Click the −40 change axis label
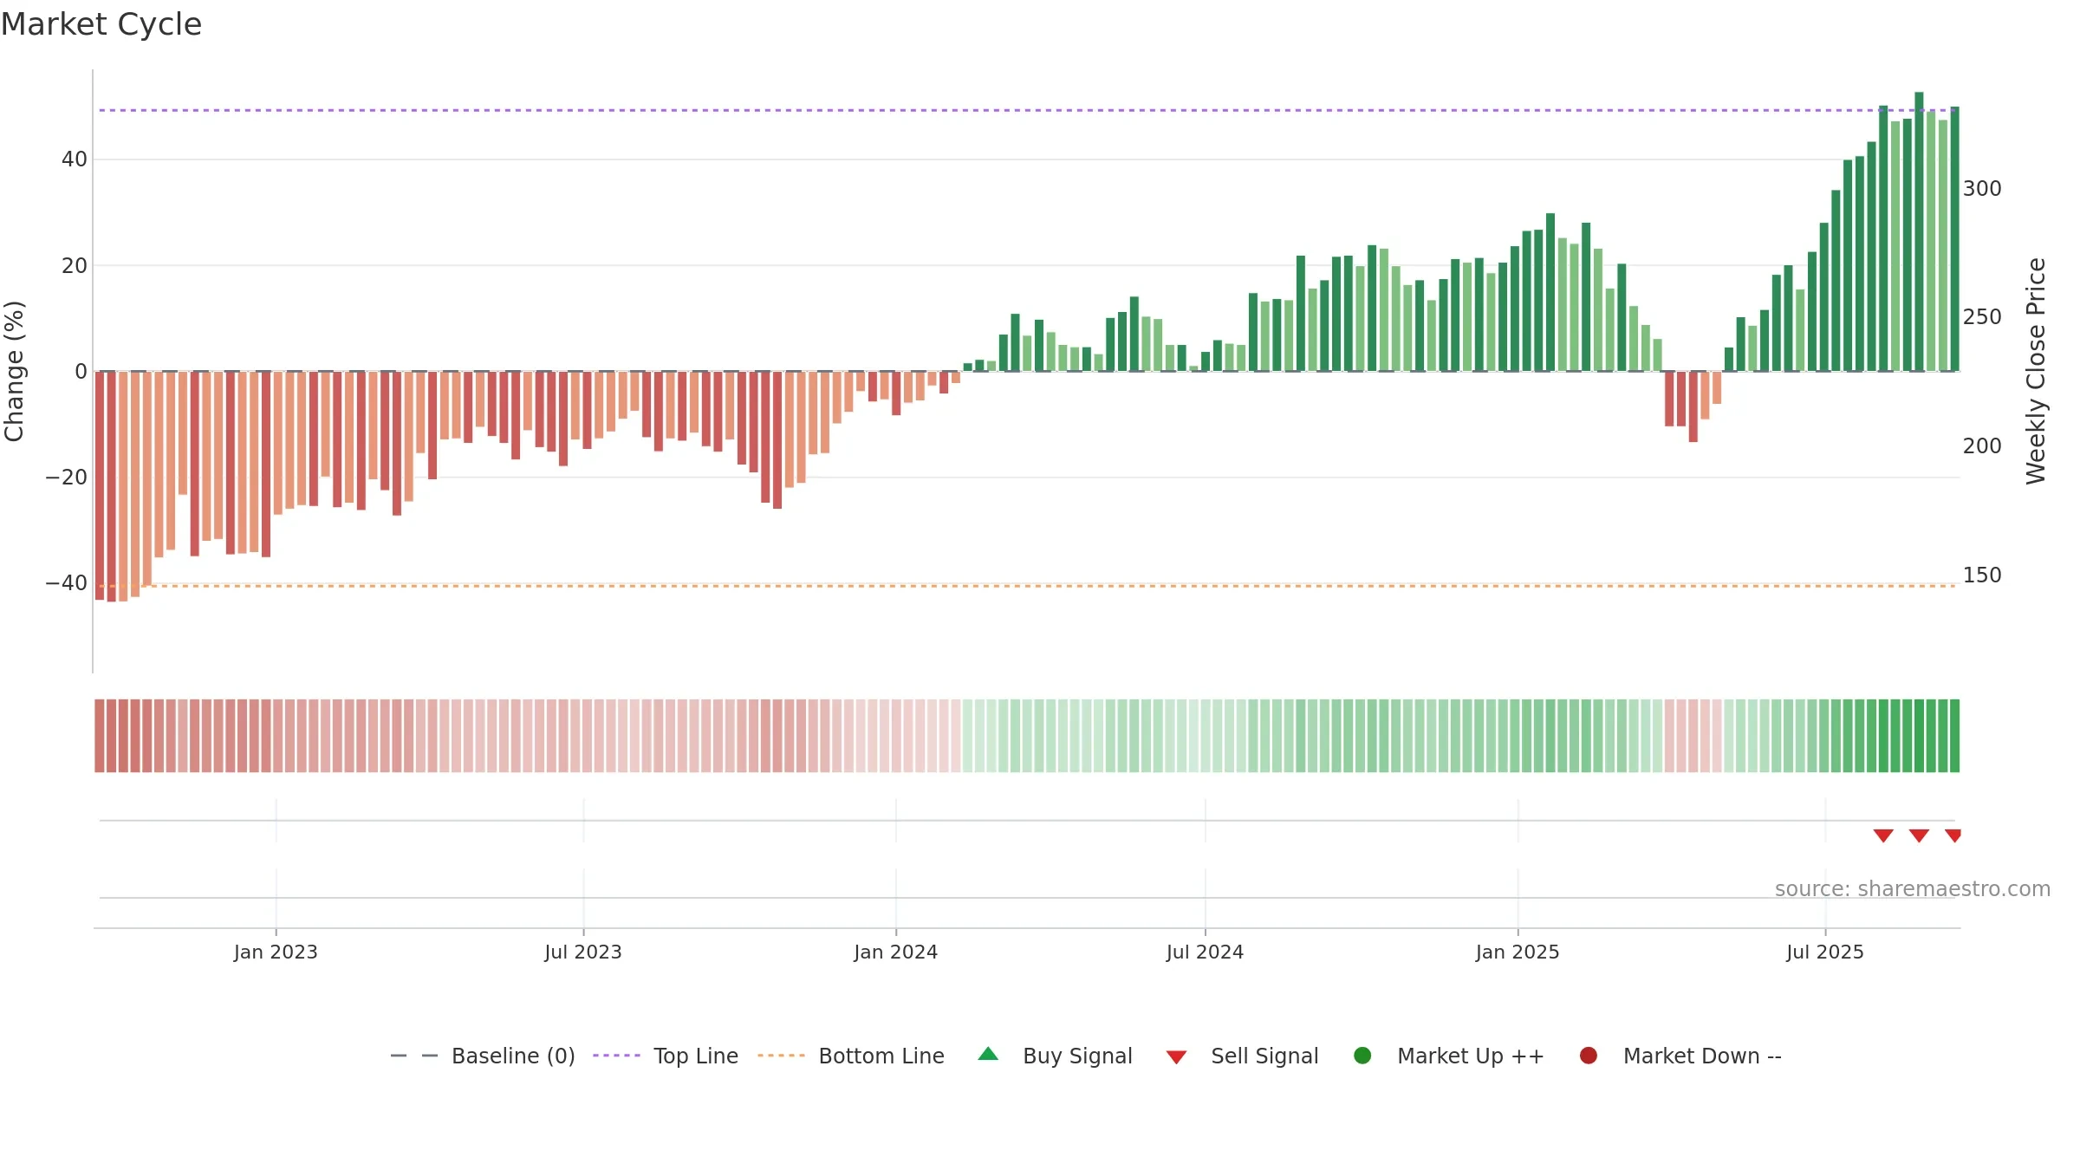The image size is (2080, 1170). 66,583
